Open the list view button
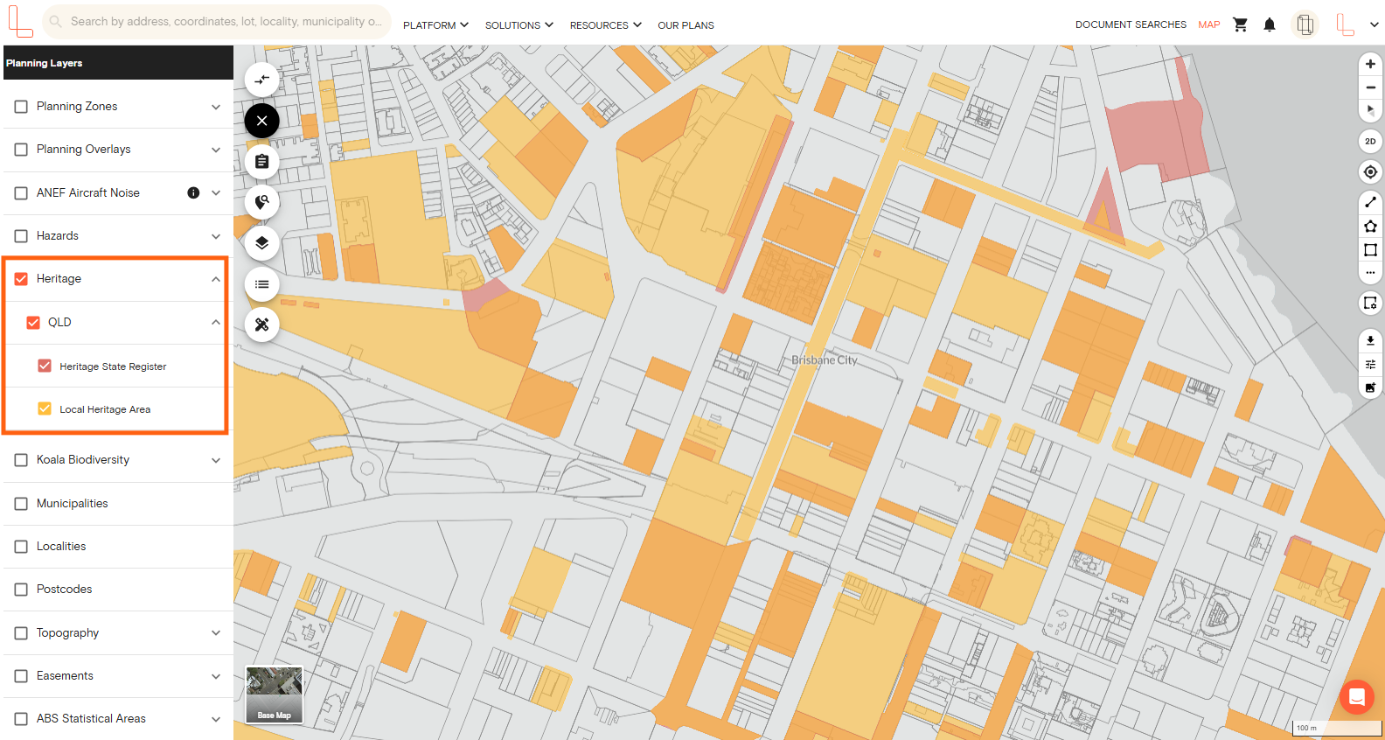This screenshot has height=740, width=1385. pos(261,284)
